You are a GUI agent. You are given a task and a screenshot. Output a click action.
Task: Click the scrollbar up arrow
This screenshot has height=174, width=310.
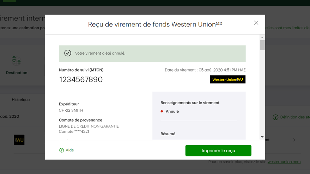pos(262,37)
